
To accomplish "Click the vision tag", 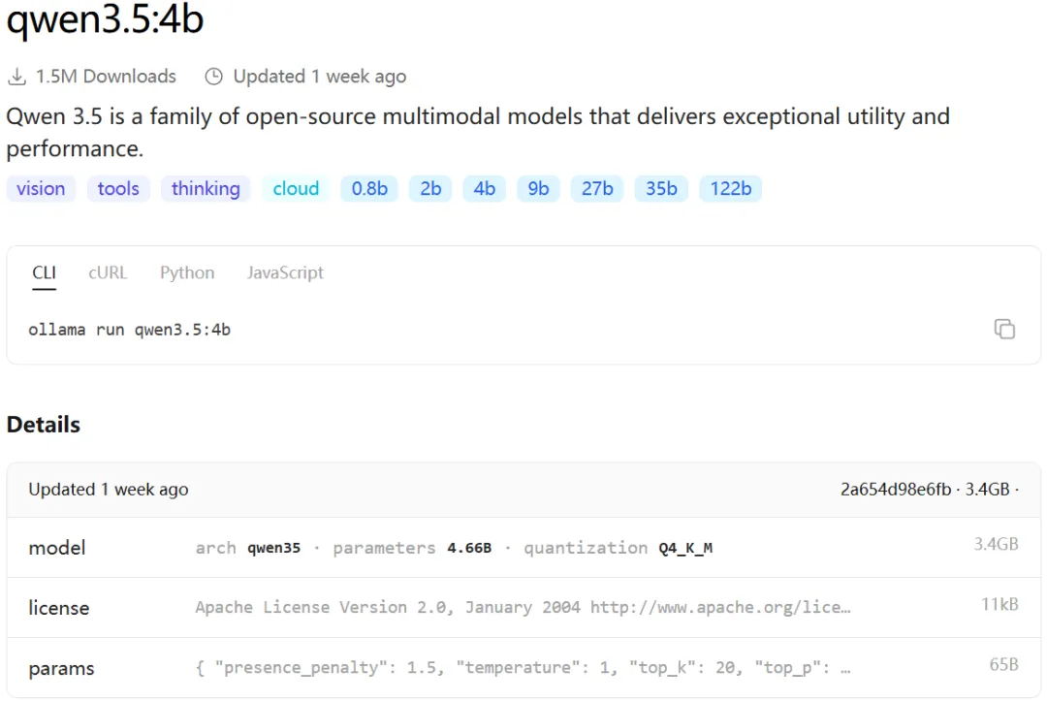I will pos(41,189).
